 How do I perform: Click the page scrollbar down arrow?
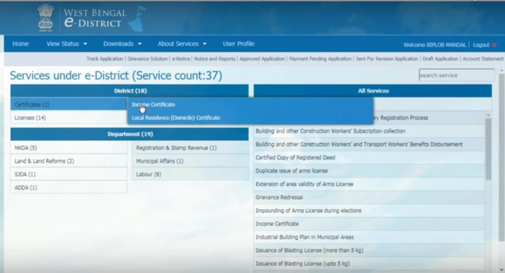[501, 269]
